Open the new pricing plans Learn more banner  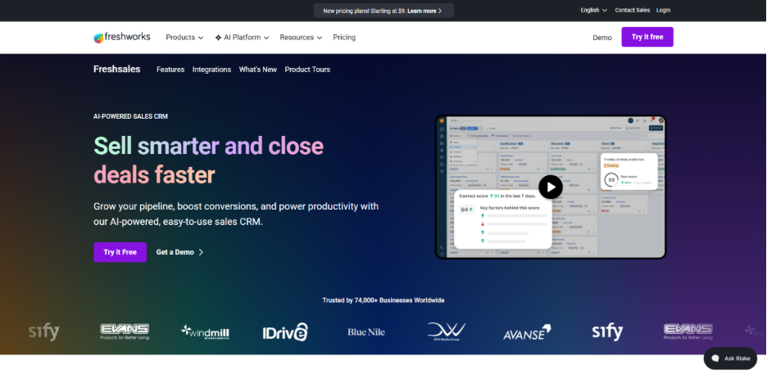click(x=383, y=11)
